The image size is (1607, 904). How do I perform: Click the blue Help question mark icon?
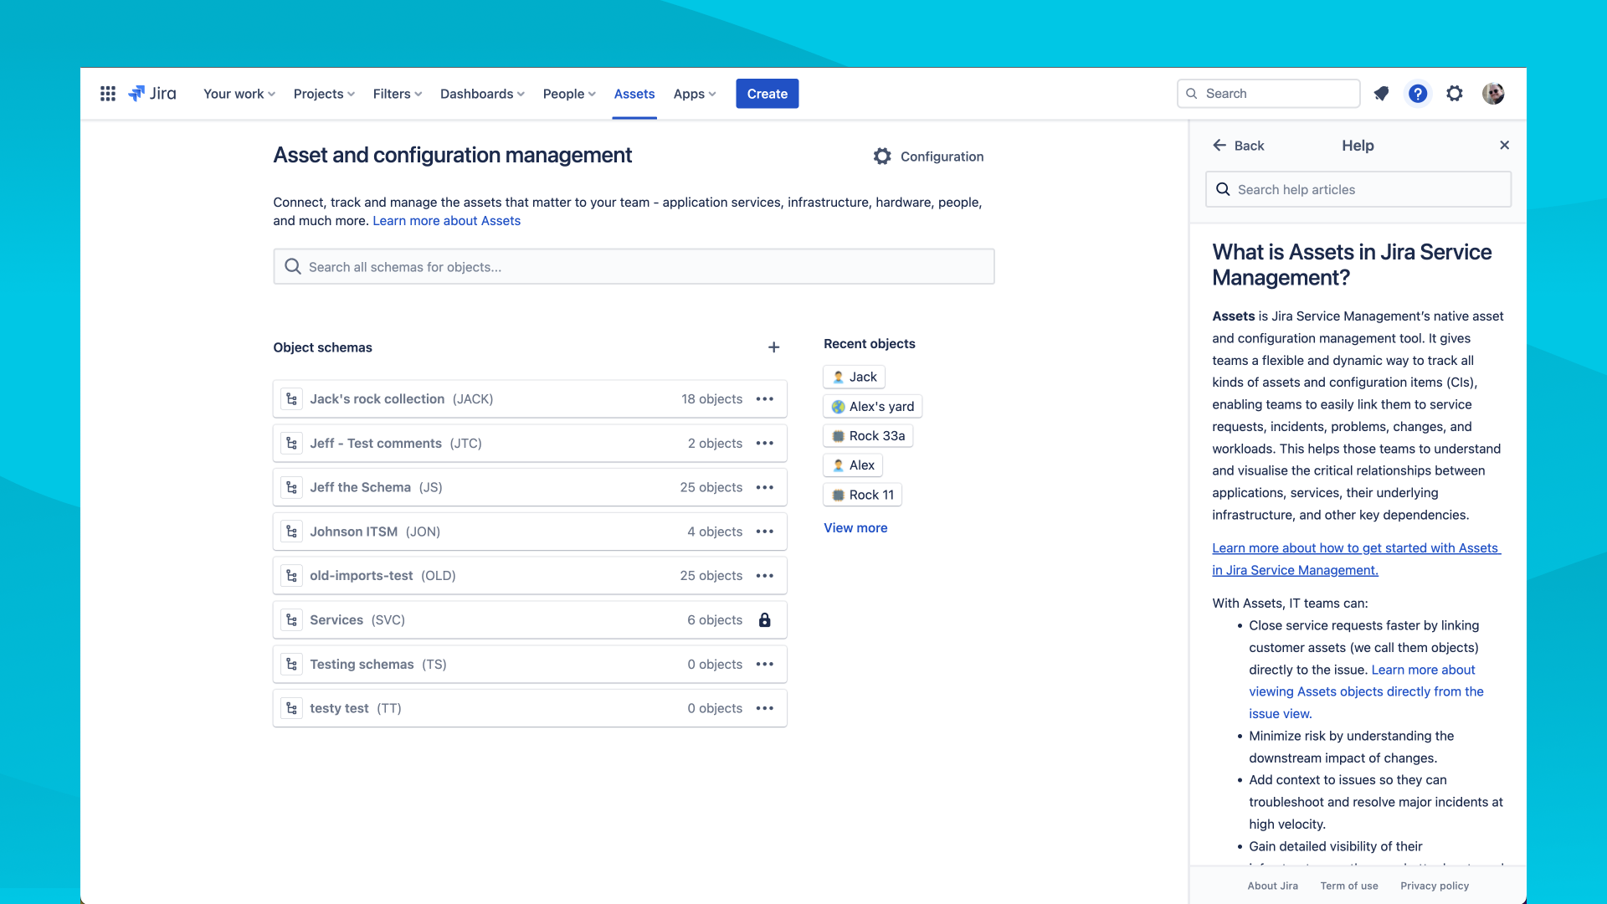[x=1418, y=94]
